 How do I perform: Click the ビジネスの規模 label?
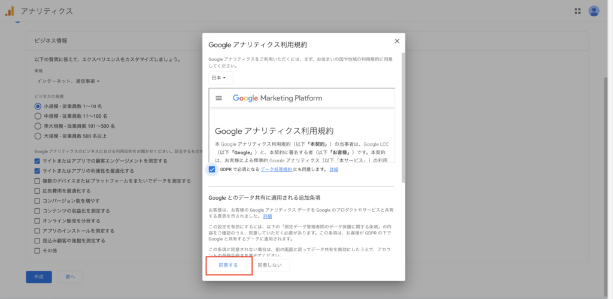pyautogui.click(x=49, y=96)
